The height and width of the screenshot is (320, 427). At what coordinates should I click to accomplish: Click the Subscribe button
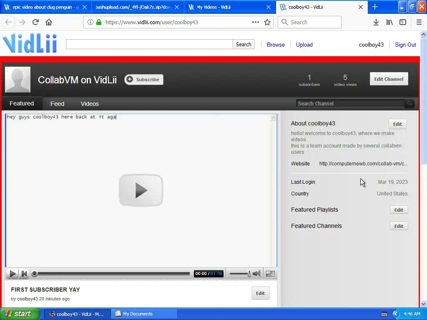click(x=144, y=80)
